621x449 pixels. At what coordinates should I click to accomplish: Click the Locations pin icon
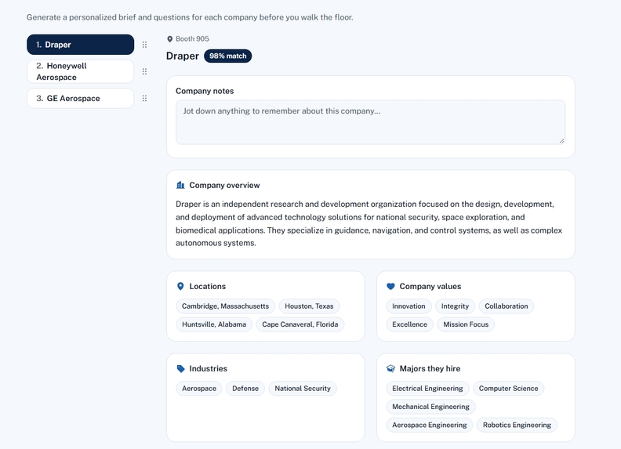coord(180,286)
